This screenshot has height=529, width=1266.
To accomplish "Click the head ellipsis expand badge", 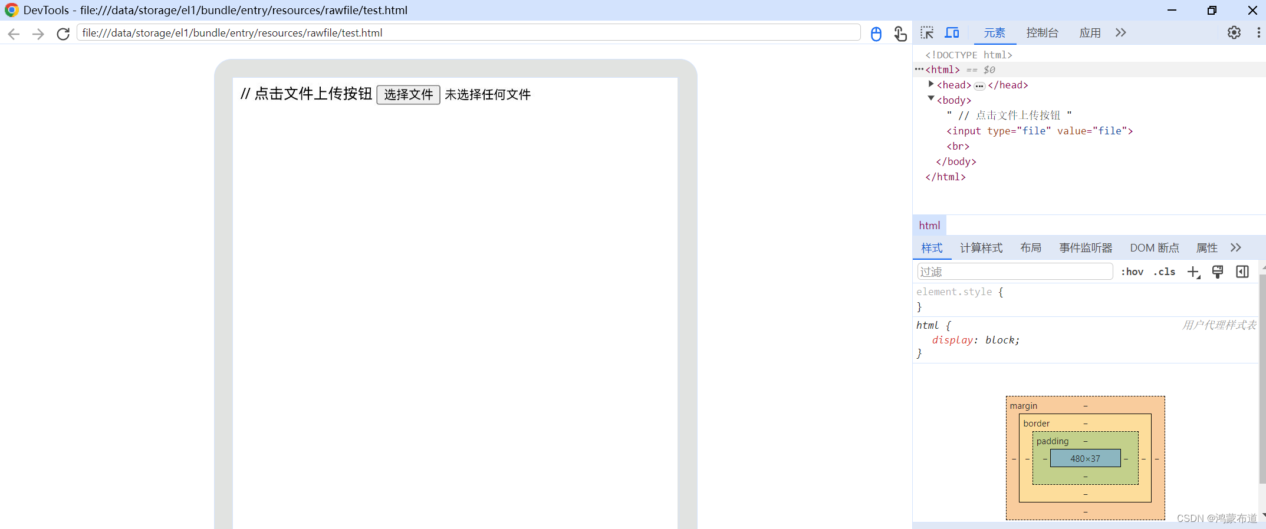I will point(979,86).
